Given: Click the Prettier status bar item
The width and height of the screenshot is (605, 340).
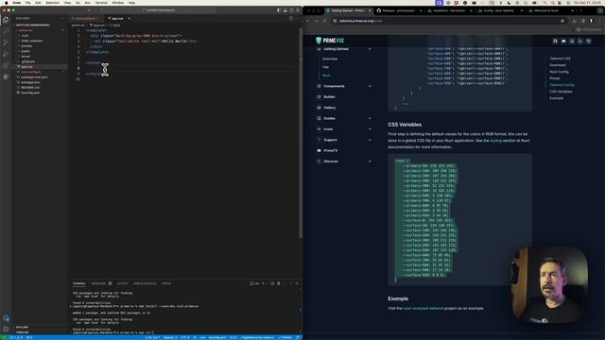Looking at the screenshot, I should (x=285, y=338).
